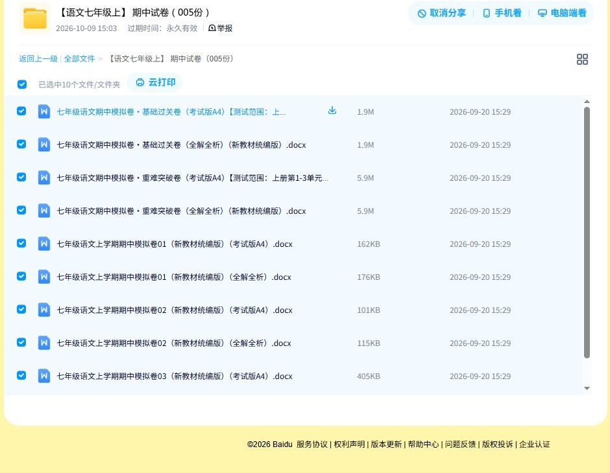Uncheck 模拟卷03 考试版A4 file checkbox
This screenshot has height=473, width=610.
click(x=21, y=375)
